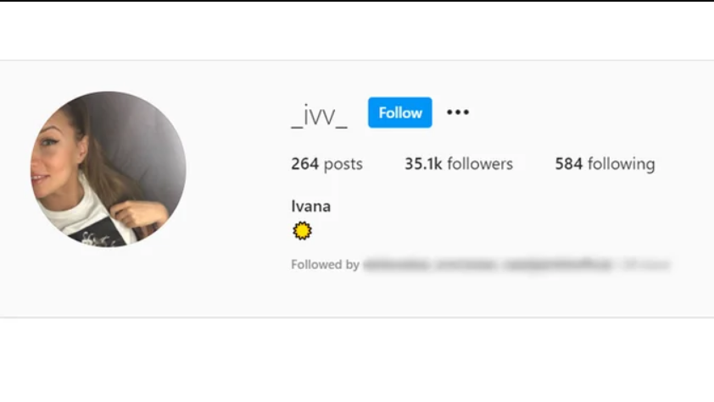
Task: Click the 35.1k number in stats
Action: click(x=423, y=164)
